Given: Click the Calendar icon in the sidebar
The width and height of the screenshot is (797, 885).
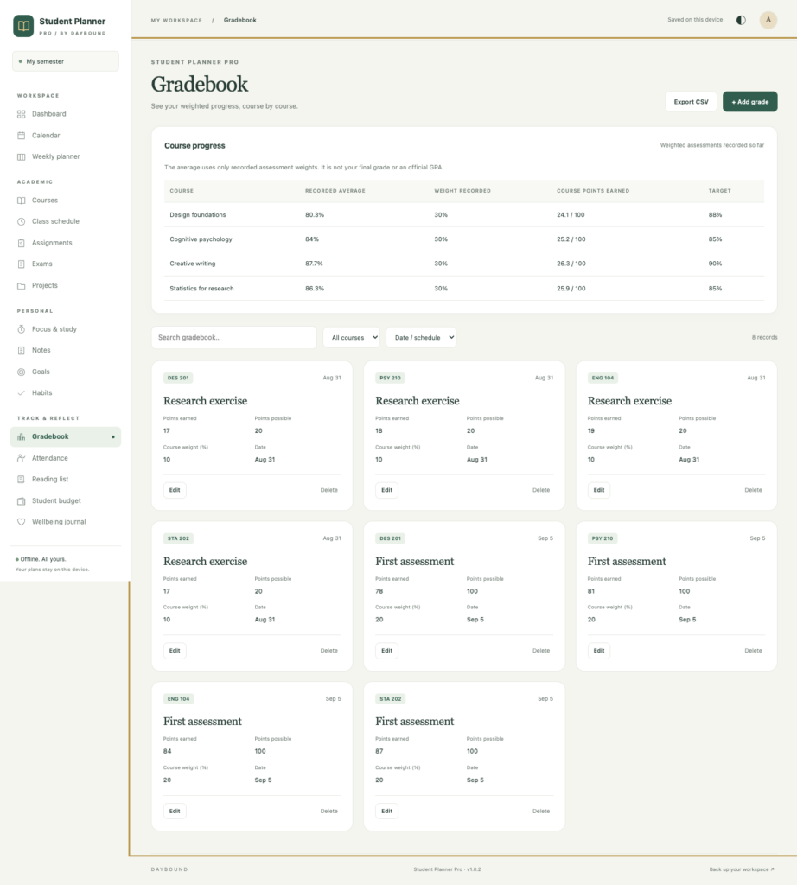Looking at the screenshot, I should pos(22,136).
